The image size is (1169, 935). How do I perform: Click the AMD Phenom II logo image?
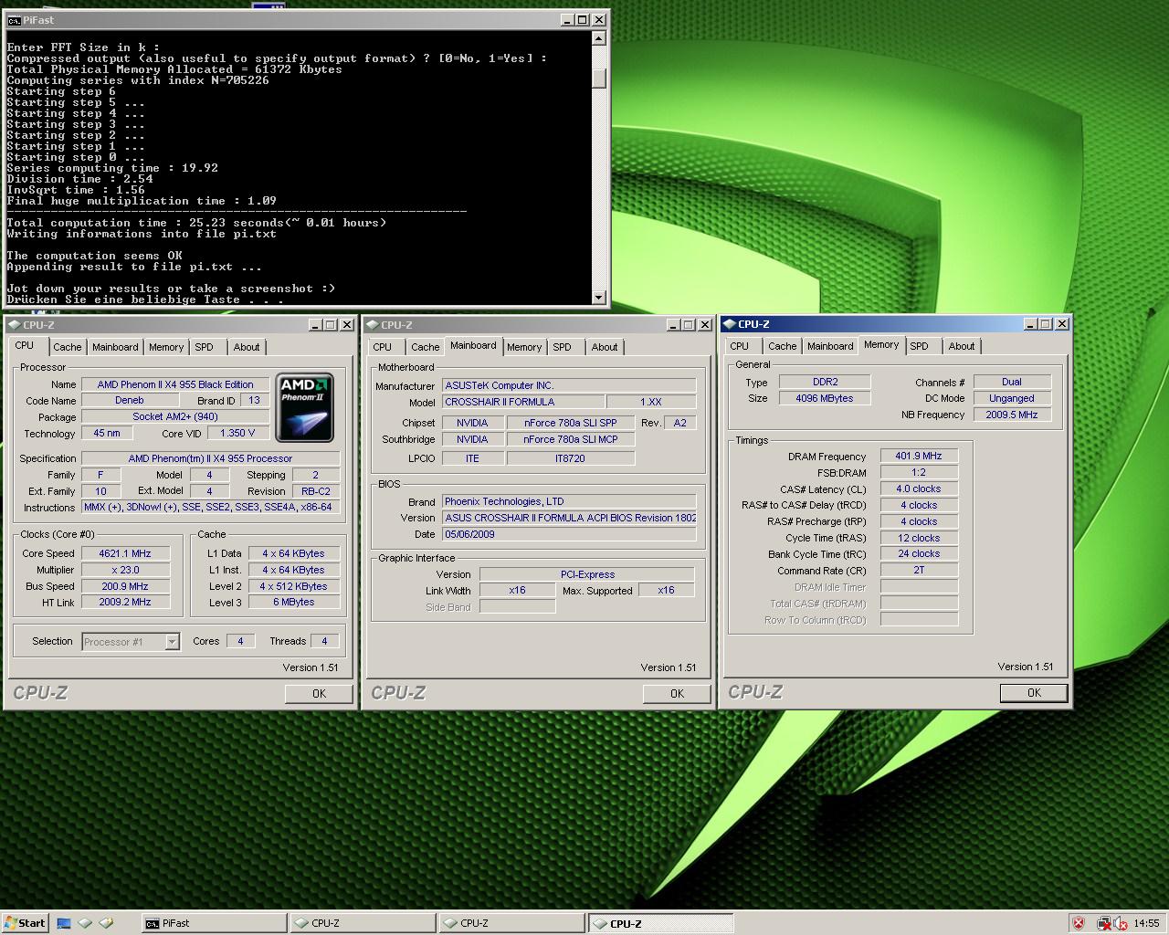click(304, 407)
